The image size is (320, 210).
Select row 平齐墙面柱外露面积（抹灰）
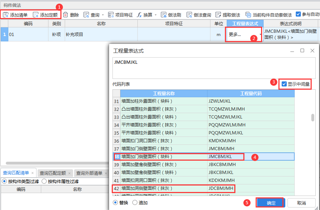(x=204, y=125)
